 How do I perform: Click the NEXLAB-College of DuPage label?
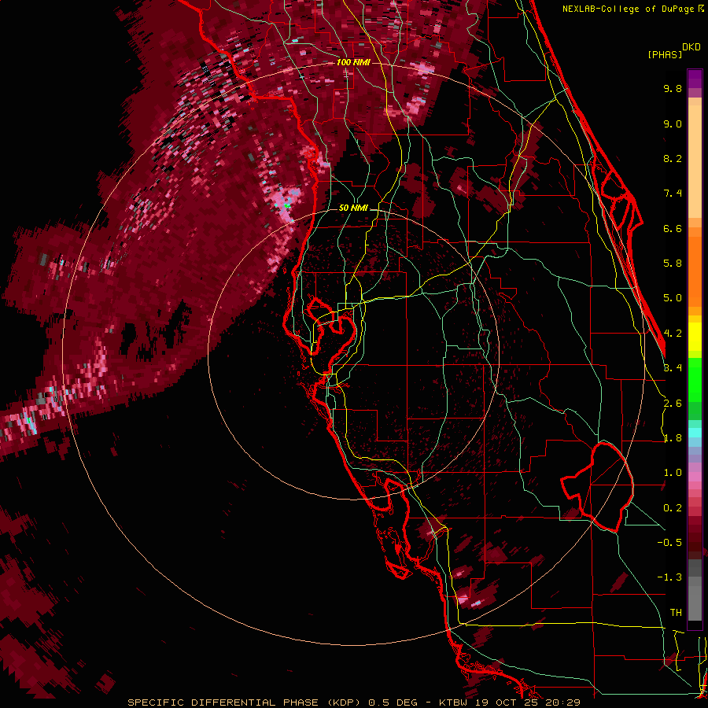click(x=628, y=9)
